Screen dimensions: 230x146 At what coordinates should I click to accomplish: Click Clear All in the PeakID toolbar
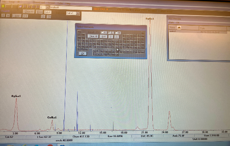click(x=29, y=12)
